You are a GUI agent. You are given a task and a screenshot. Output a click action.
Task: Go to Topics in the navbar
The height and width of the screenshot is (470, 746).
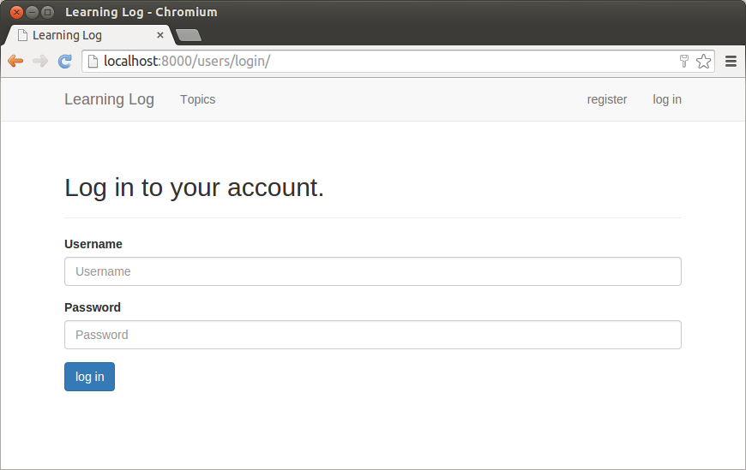pos(197,99)
